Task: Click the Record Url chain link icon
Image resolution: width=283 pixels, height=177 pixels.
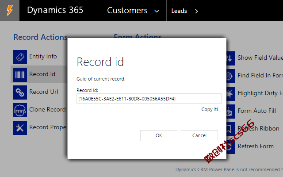Action: (20, 92)
